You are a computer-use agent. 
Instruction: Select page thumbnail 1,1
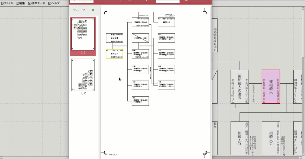tap(83, 34)
